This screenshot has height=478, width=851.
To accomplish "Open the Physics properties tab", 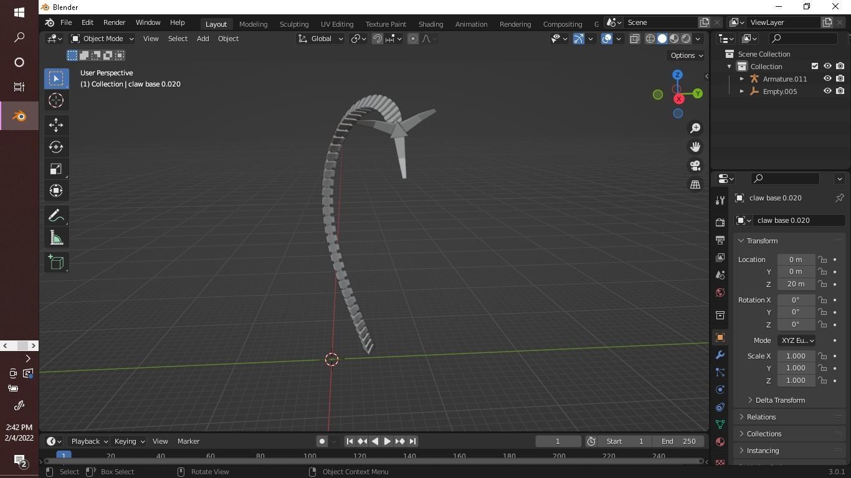I will pos(720,390).
